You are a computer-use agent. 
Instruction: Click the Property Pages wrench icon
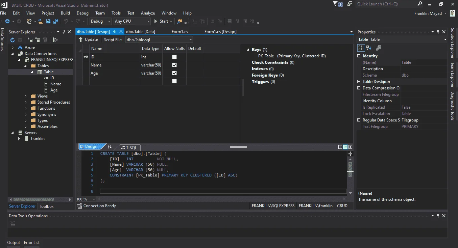click(379, 48)
